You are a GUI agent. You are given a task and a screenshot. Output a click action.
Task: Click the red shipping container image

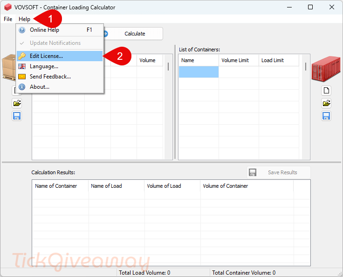[326, 69]
